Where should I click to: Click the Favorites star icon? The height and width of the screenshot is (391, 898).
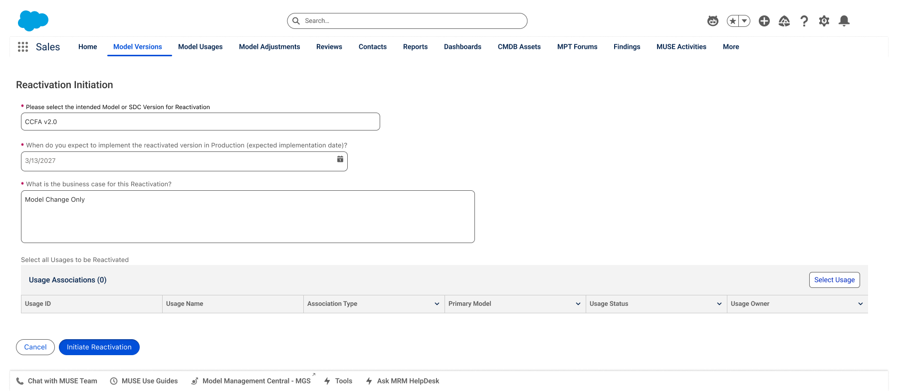click(x=733, y=21)
